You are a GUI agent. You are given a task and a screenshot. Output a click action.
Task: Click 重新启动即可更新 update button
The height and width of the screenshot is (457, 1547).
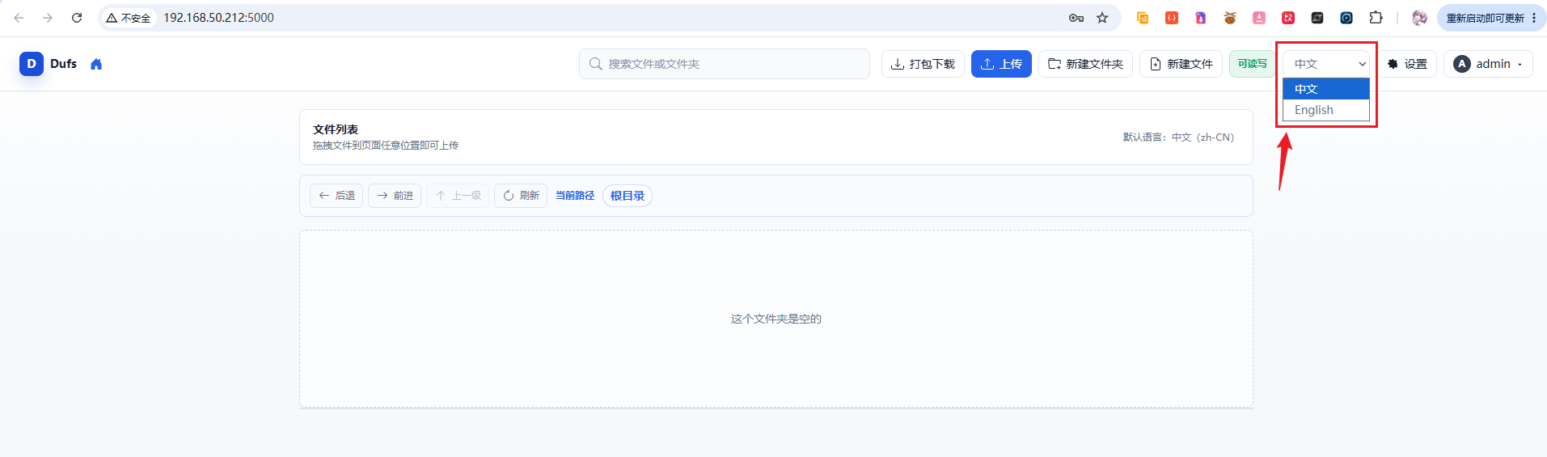coord(1491,18)
